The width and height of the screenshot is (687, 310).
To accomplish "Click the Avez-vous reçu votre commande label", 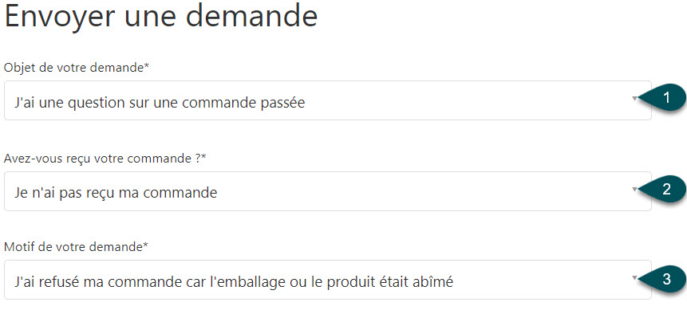I will coord(105,159).
